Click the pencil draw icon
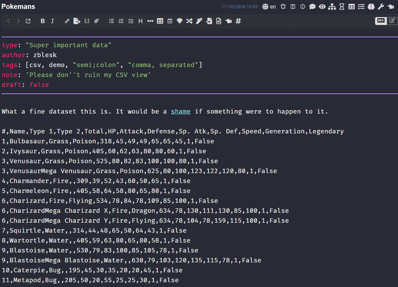The height and width of the screenshot is (287, 398). 199,21
